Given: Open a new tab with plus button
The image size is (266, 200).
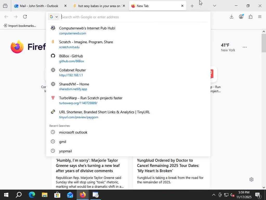Looking at the screenshot, I should 192,6.
